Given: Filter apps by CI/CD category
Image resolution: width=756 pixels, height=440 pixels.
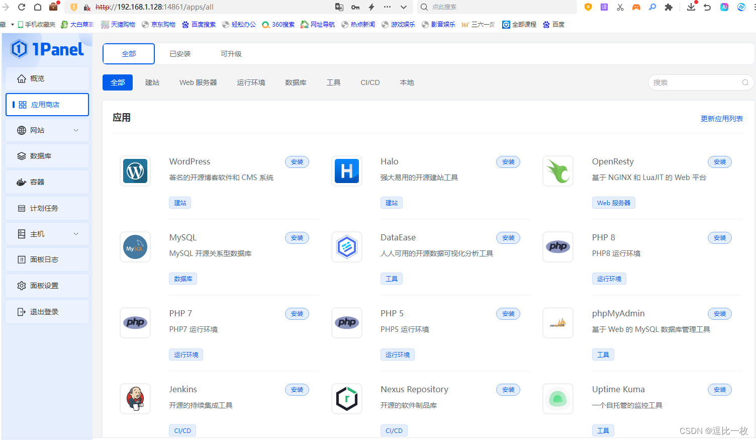Looking at the screenshot, I should pos(370,82).
